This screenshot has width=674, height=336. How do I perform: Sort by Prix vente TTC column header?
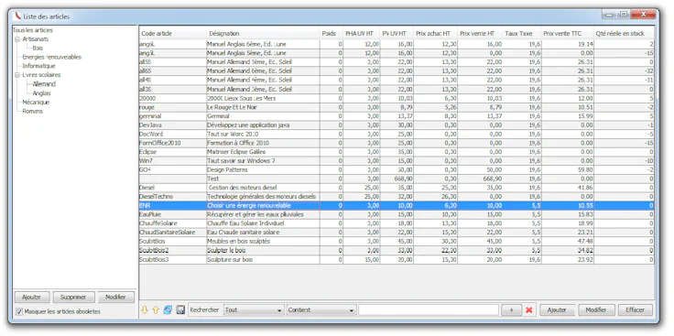[568, 34]
